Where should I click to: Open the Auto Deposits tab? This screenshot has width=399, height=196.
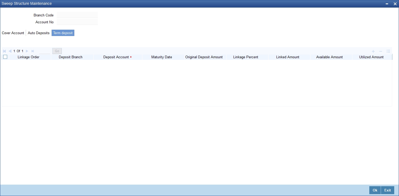[x=38, y=33]
